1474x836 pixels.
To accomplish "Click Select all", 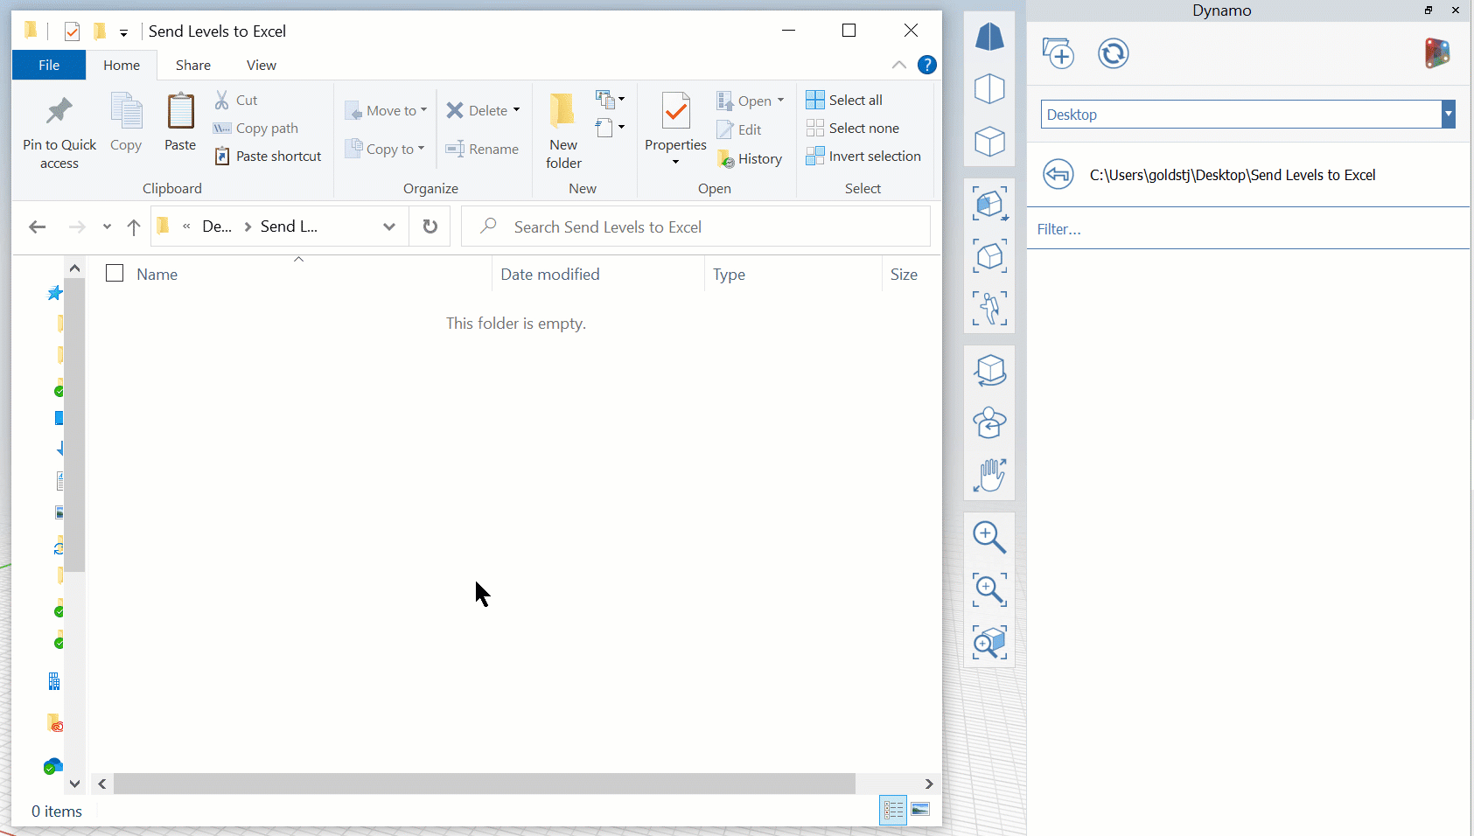I will pos(844,100).
